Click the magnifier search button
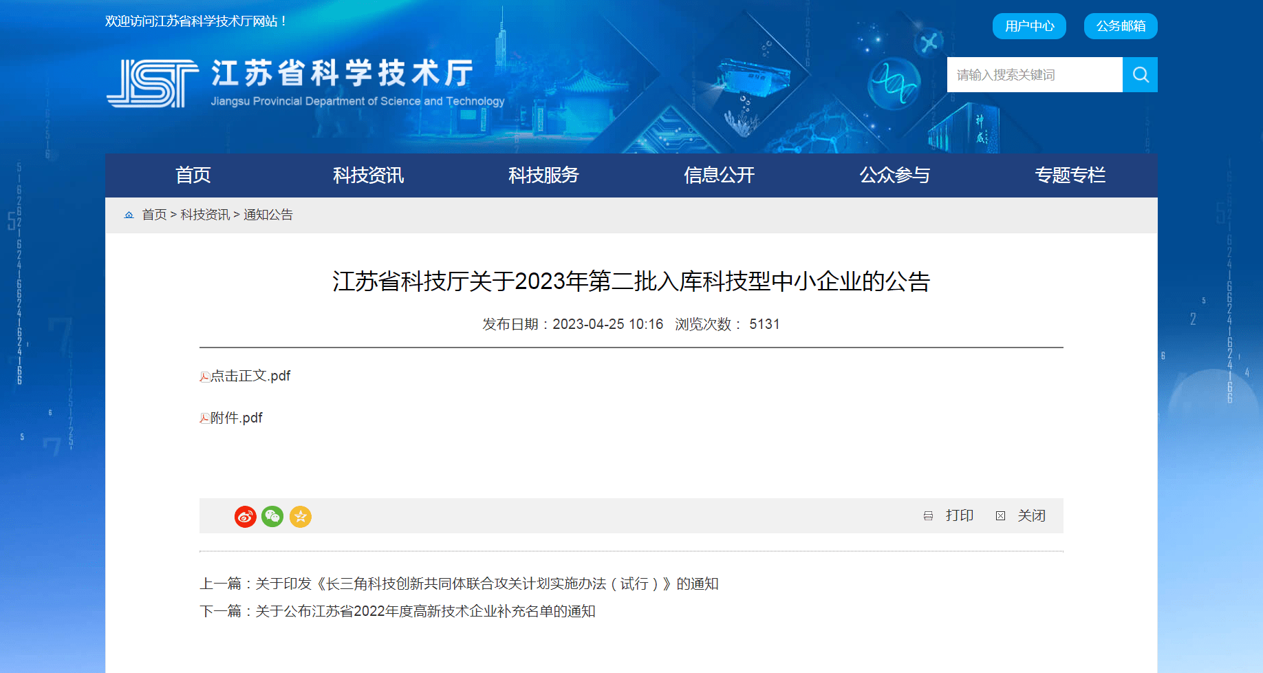Viewport: 1263px width, 673px height. pyautogui.click(x=1140, y=74)
